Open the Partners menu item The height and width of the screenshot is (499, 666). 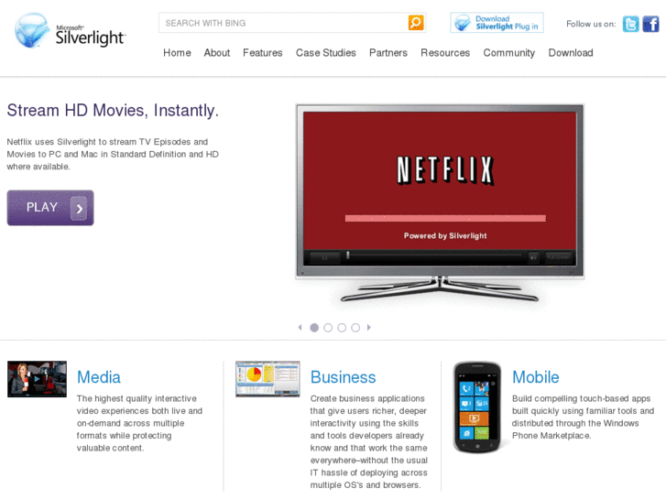pyautogui.click(x=388, y=53)
